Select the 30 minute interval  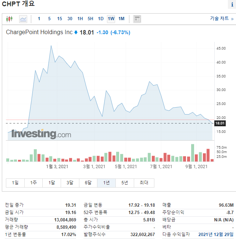click(70, 19)
